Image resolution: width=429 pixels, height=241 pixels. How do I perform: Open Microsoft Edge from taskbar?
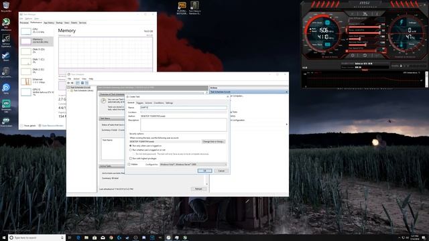(x=78, y=238)
